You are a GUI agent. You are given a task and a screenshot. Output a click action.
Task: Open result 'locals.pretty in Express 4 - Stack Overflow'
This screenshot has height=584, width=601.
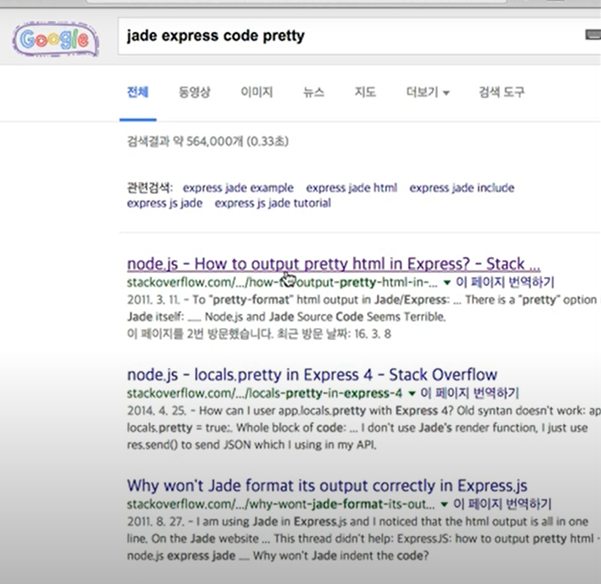312,375
